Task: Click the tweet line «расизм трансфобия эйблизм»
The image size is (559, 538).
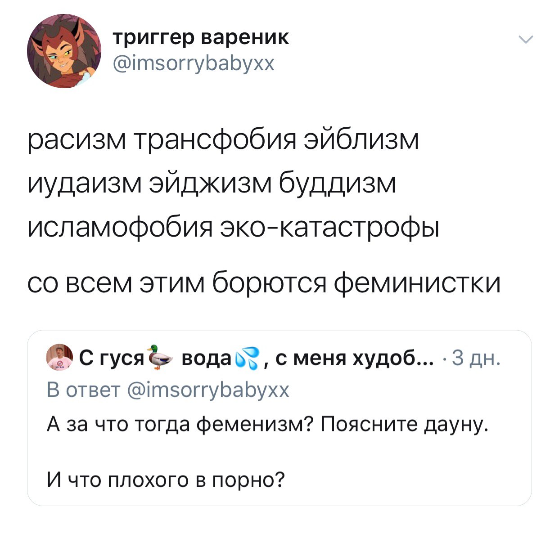Action: [x=223, y=140]
